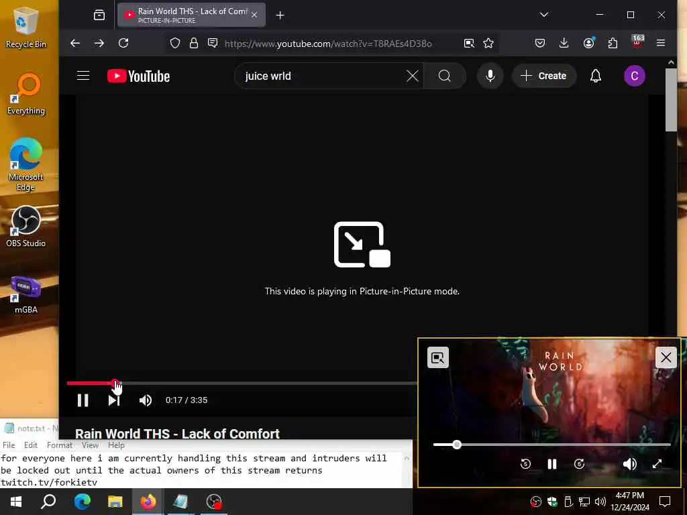Open Notepad Edit menu
Image resolution: width=687 pixels, height=515 pixels.
31,445
